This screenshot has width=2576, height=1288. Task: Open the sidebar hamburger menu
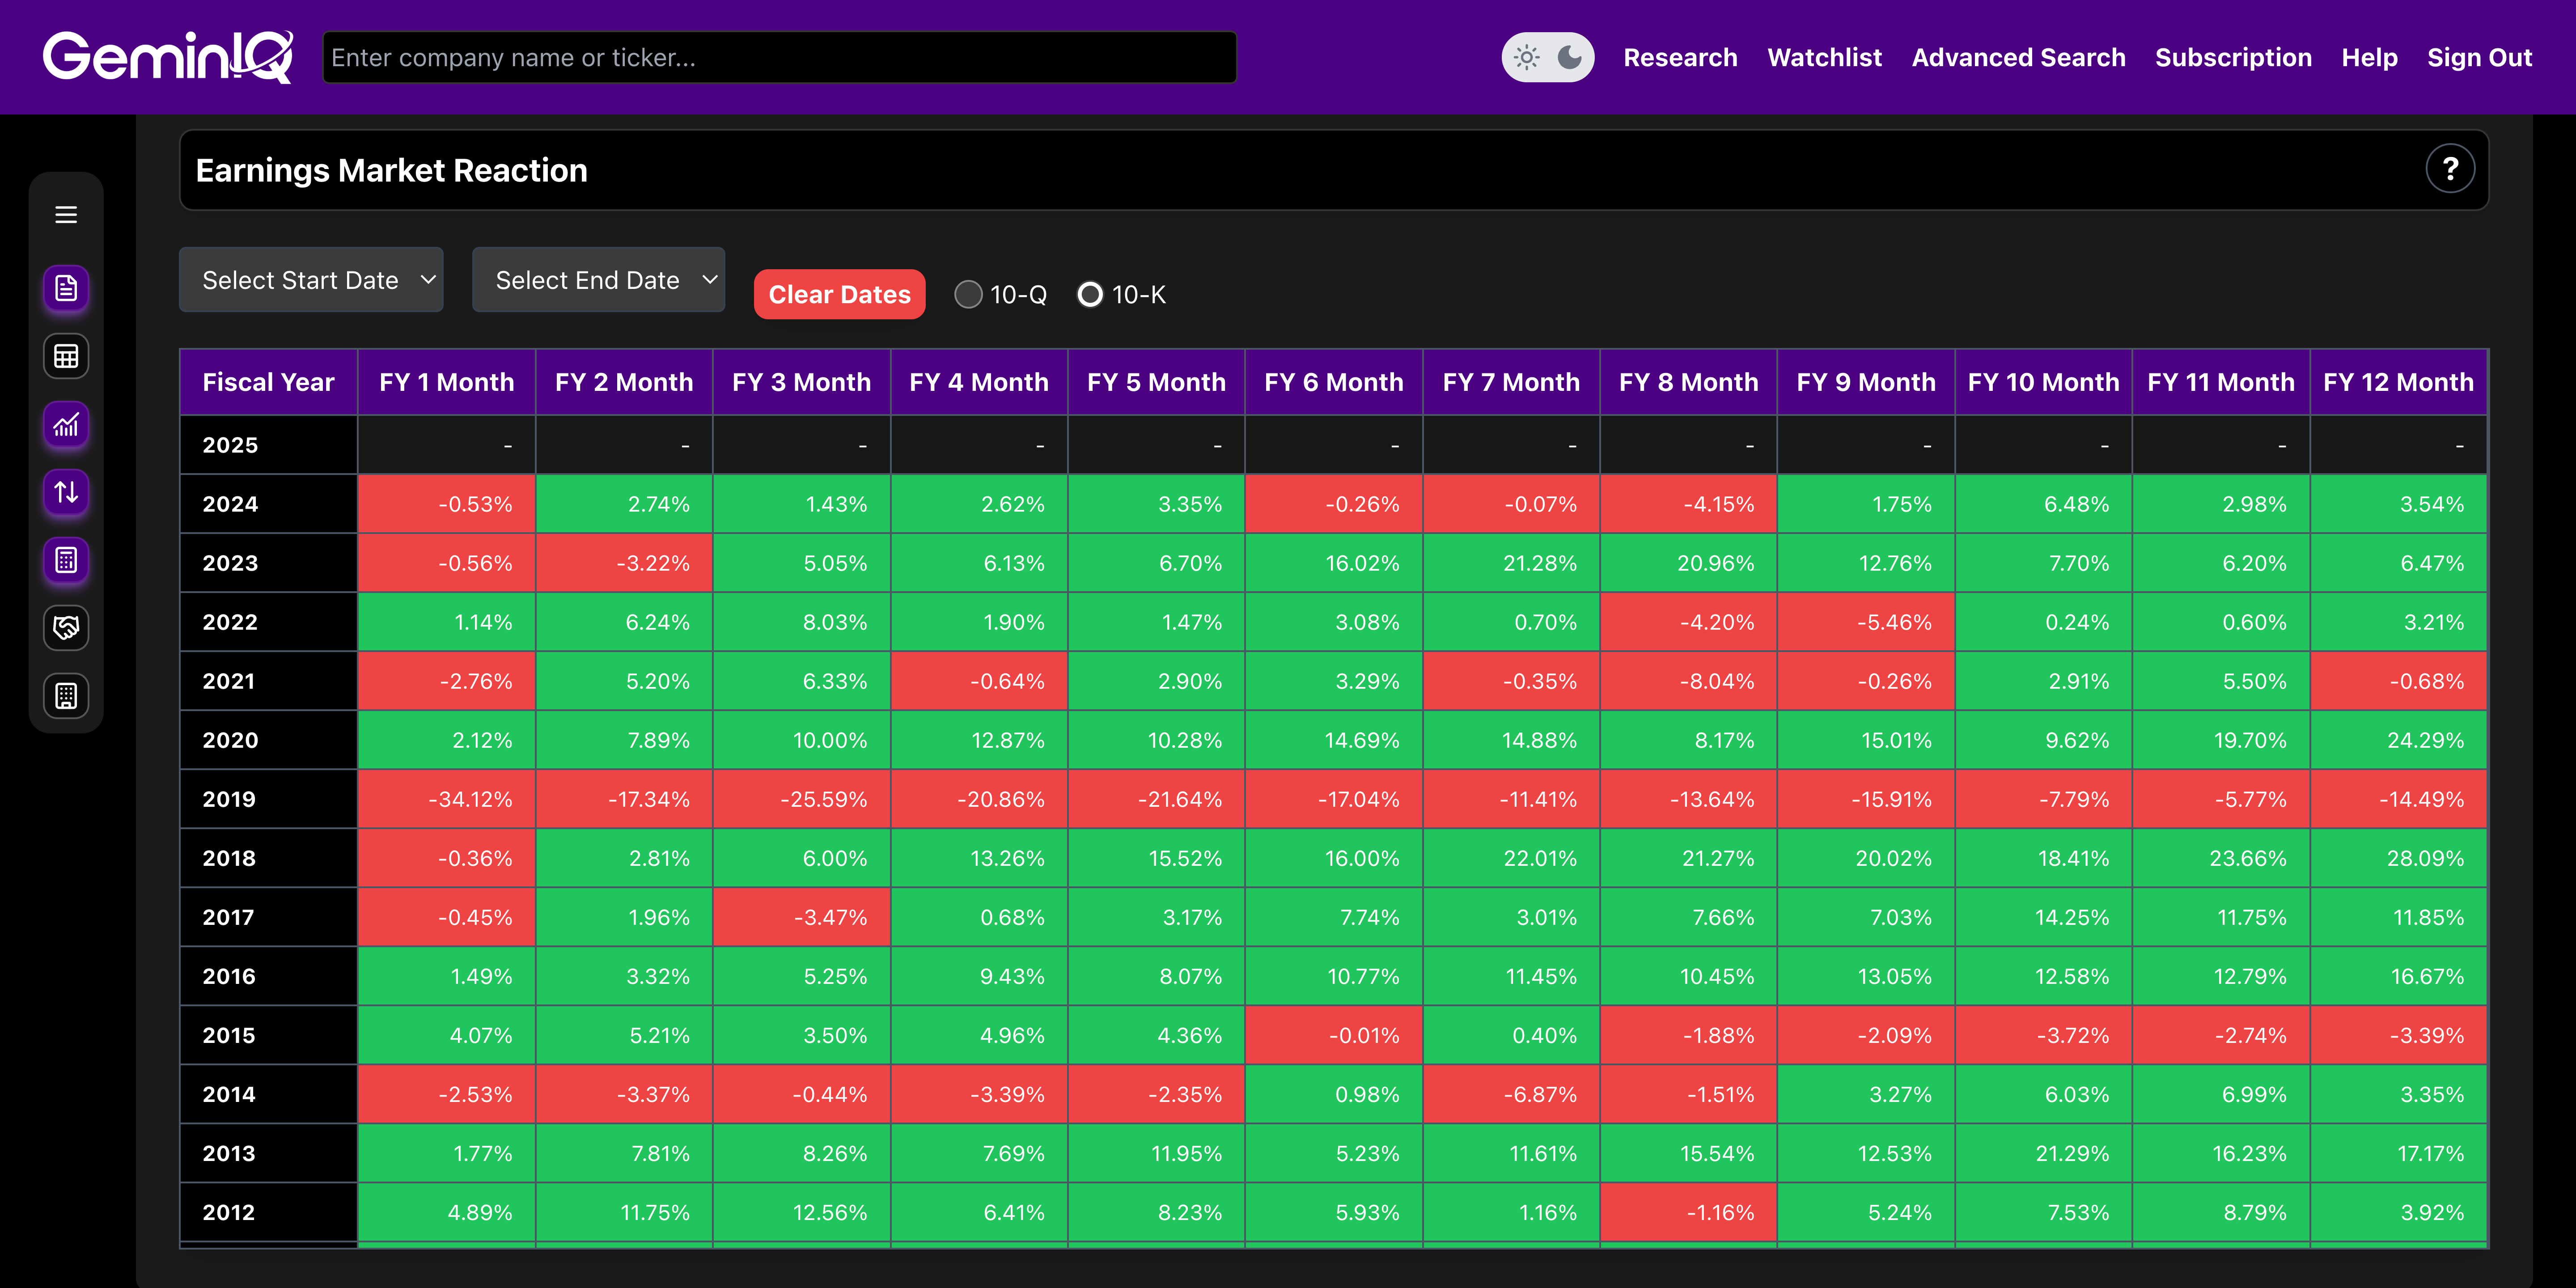point(66,215)
